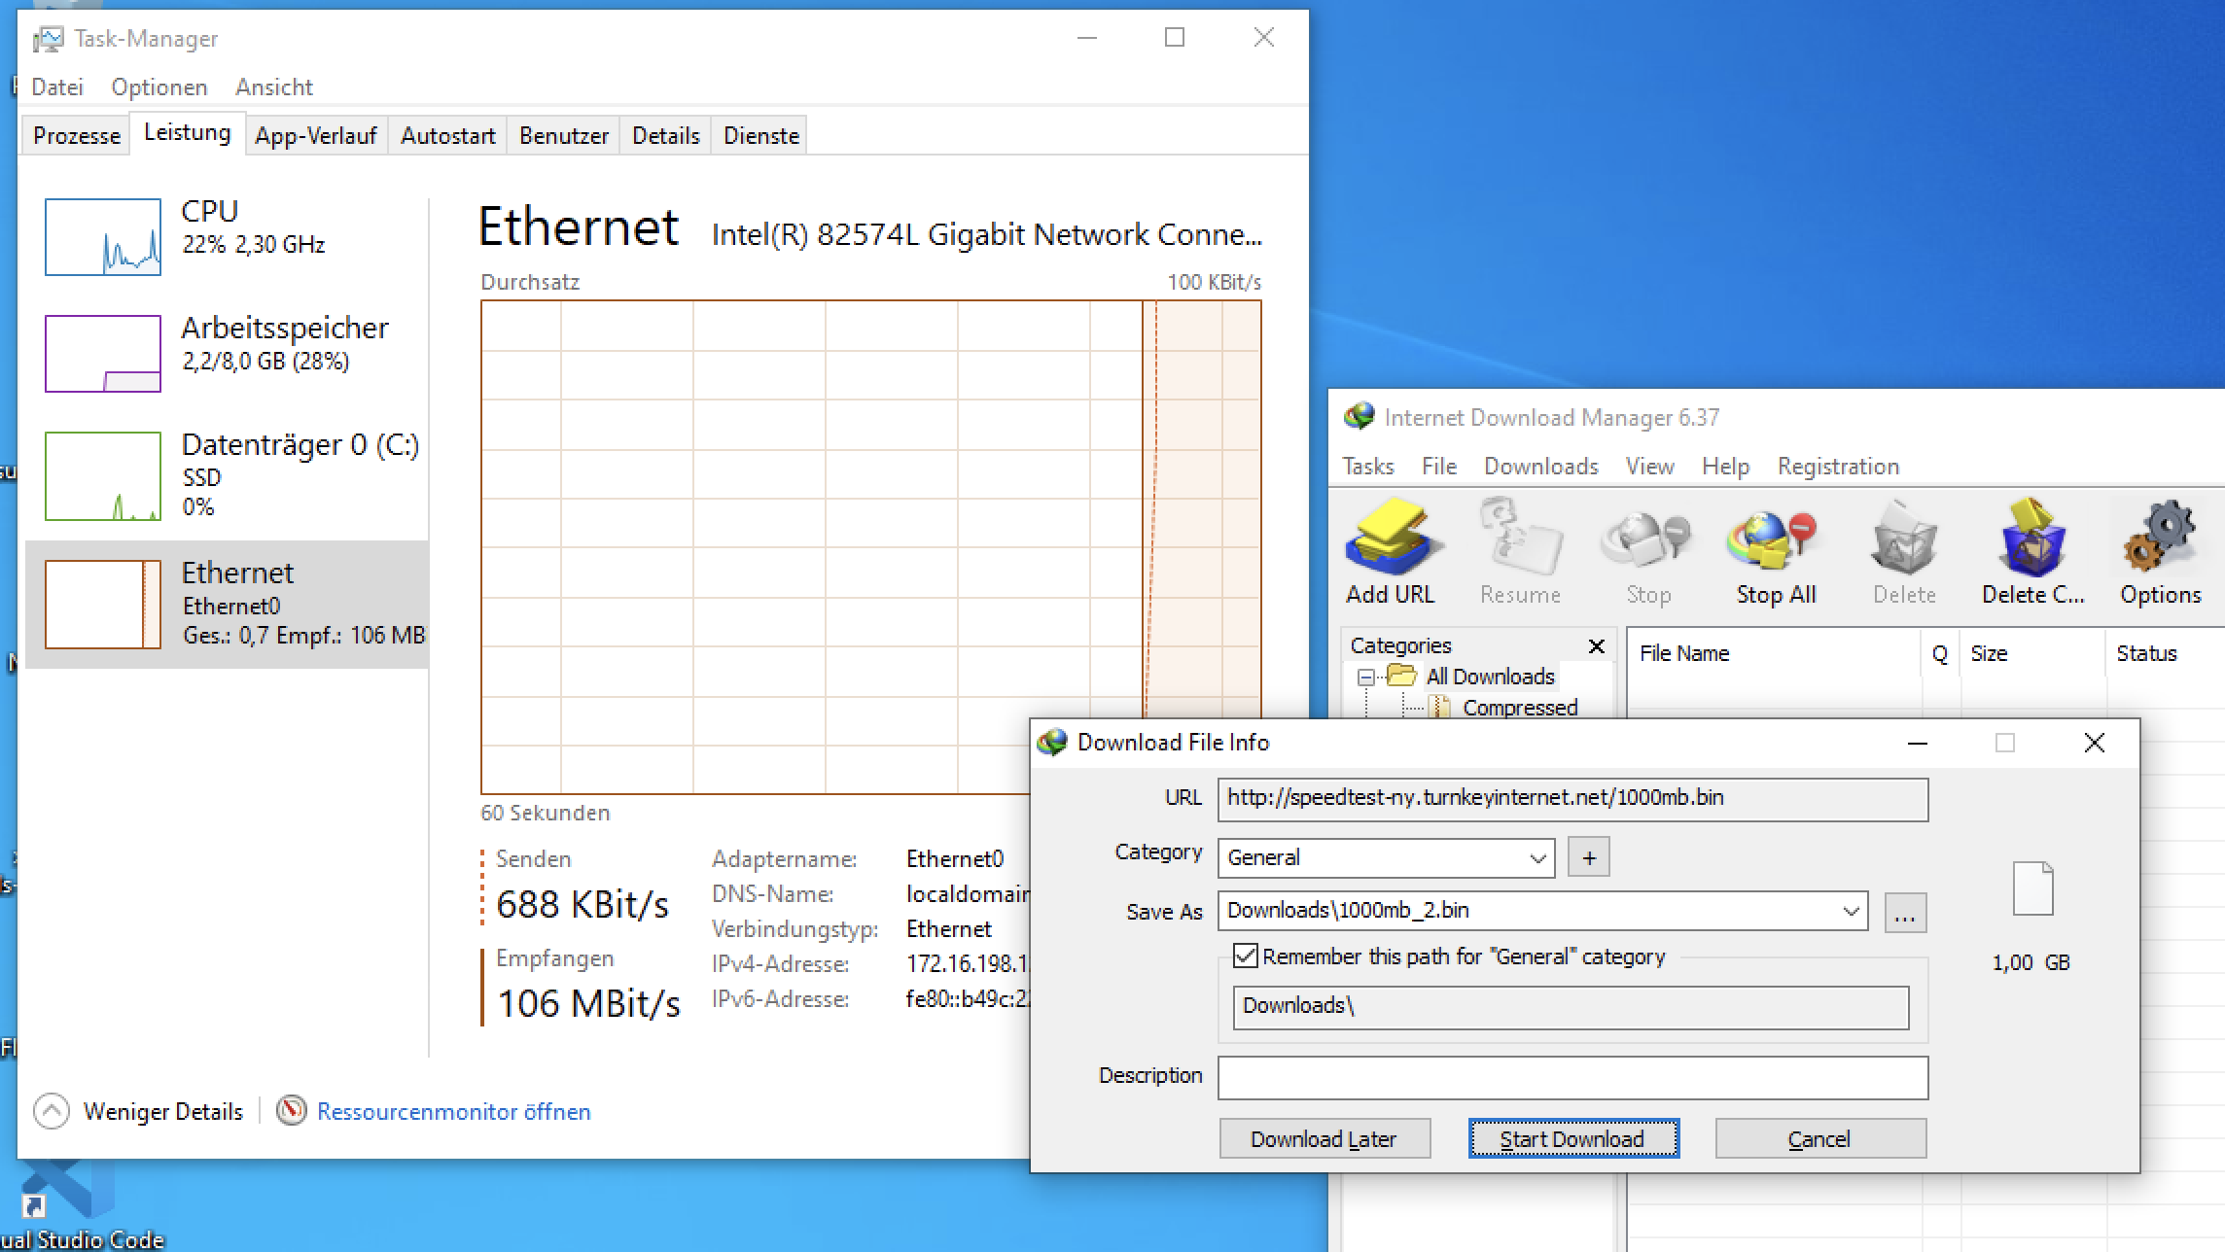Expand the Save As path dropdown
Image resolution: width=2225 pixels, height=1252 pixels.
(x=1850, y=912)
